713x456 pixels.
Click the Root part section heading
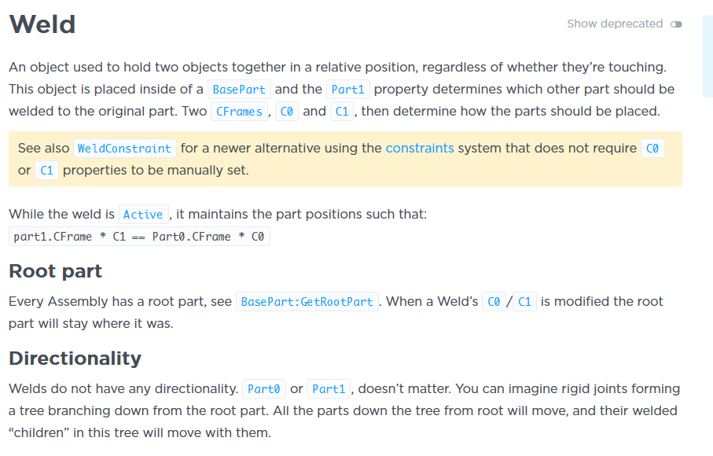[55, 271]
